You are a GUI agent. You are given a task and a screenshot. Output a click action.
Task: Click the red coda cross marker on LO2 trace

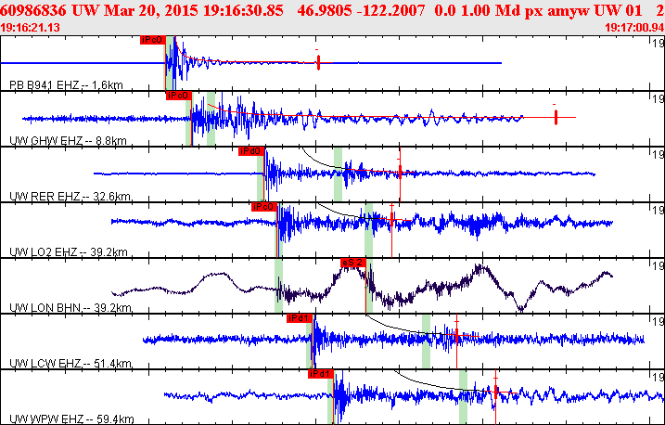point(391,219)
